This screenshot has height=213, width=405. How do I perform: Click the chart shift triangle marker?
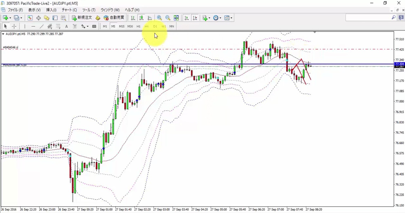tap(315, 32)
